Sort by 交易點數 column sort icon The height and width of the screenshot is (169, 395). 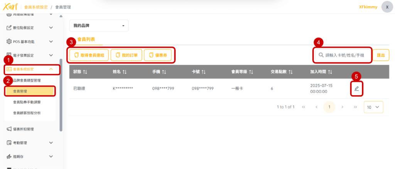click(x=290, y=72)
